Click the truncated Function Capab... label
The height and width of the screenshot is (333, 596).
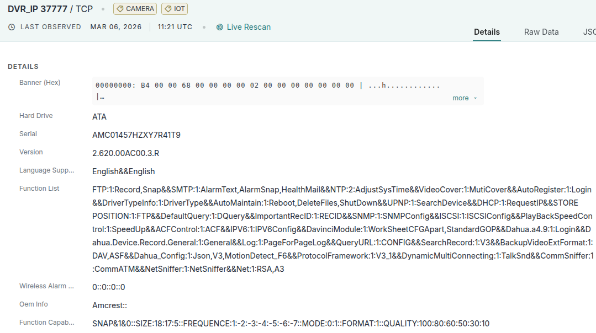(46, 323)
